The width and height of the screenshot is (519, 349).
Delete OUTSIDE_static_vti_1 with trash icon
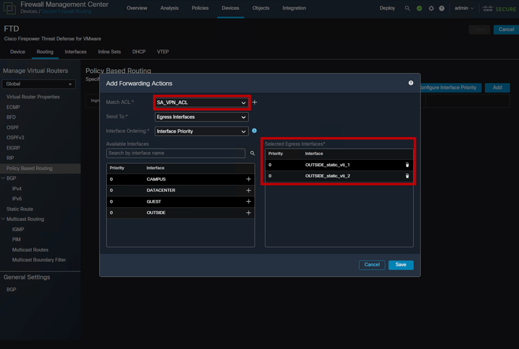(x=407, y=165)
